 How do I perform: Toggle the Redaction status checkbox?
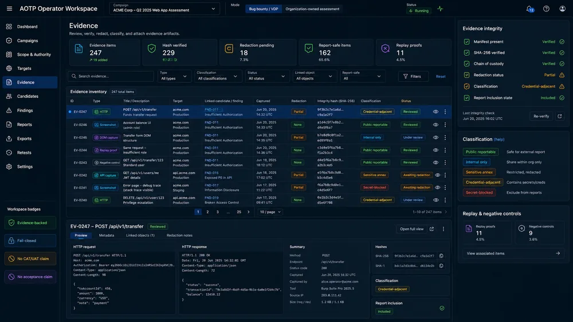click(x=466, y=75)
